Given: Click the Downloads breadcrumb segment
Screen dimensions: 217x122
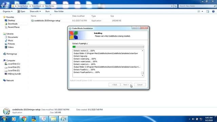Looking at the screenshot, I should coord(37,6).
